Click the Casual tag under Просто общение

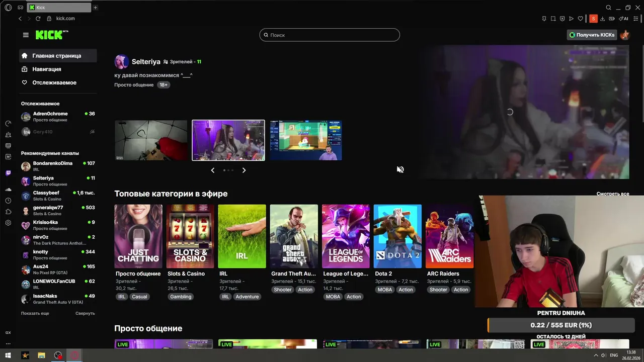point(139,297)
